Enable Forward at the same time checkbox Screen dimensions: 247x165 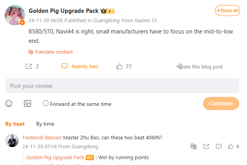46,104
